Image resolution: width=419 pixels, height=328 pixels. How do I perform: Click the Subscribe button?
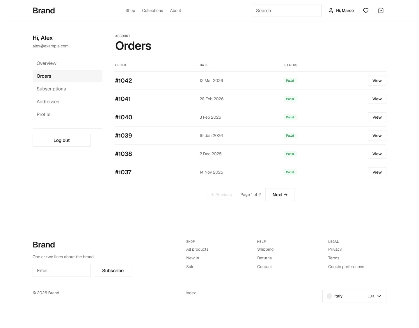coord(113,270)
